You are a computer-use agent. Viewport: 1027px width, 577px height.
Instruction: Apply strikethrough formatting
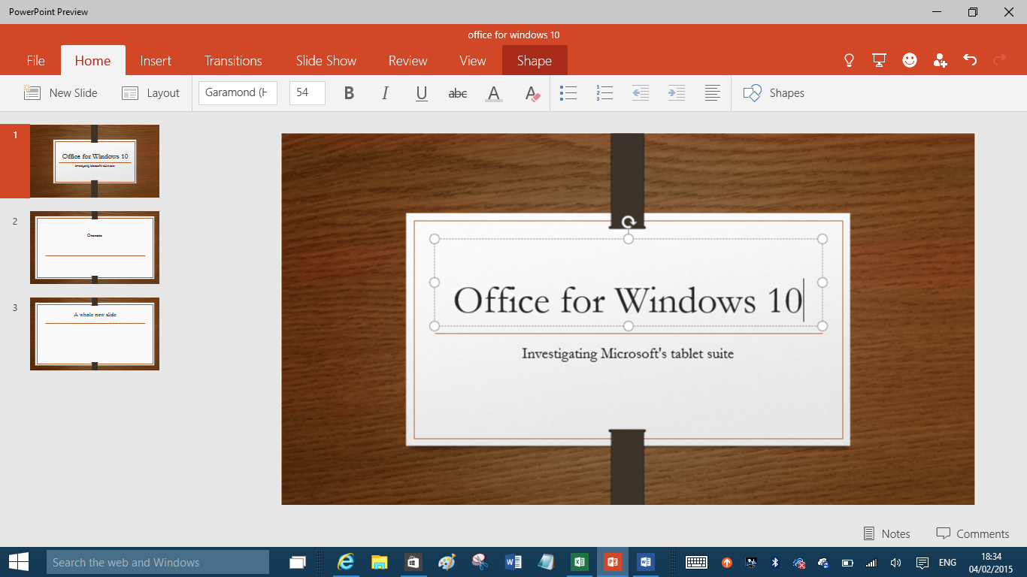tap(457, 92)
